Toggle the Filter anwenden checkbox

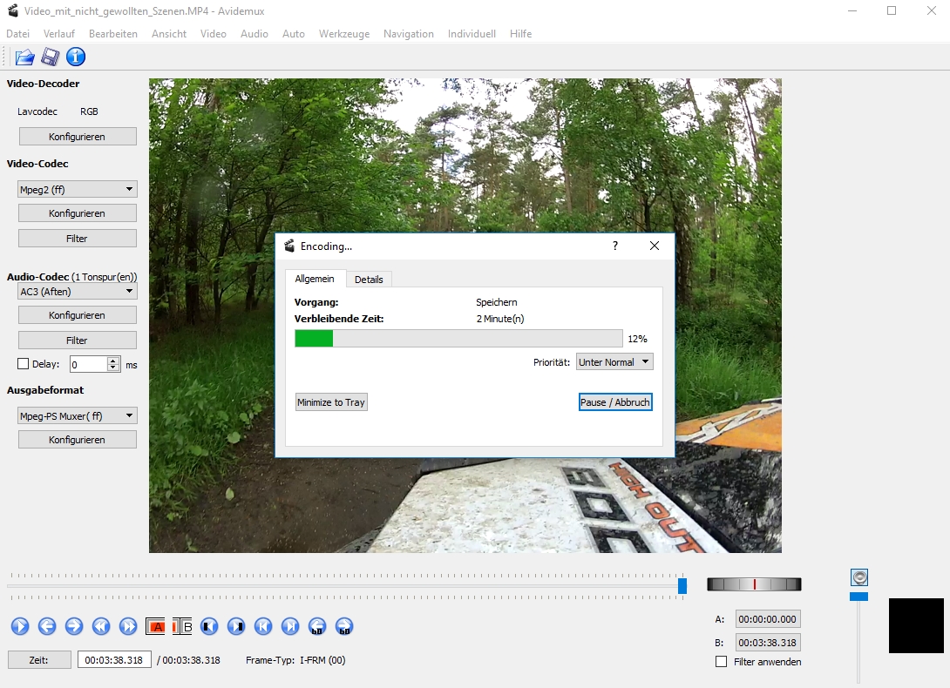pos(721,662)
